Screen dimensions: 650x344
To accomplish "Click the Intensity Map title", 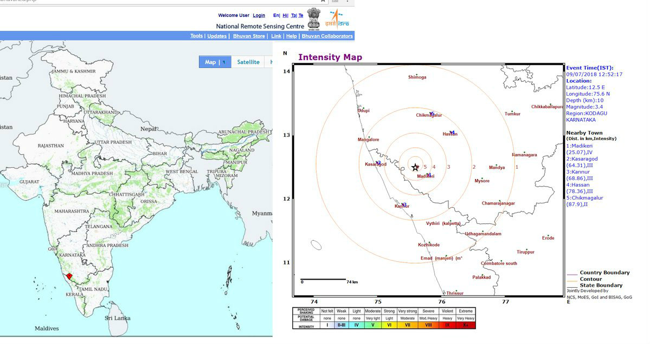I will tap(330, 57).
